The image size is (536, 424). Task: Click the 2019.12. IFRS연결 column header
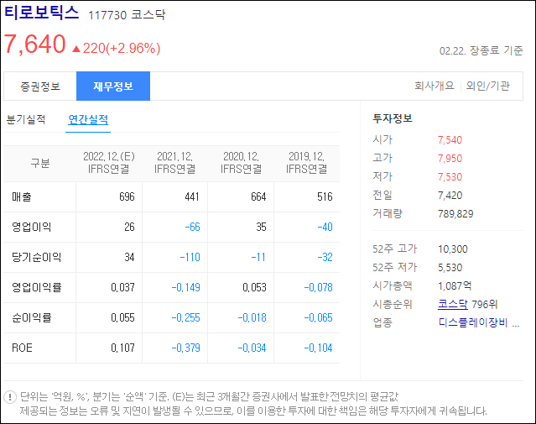[307, 163]
